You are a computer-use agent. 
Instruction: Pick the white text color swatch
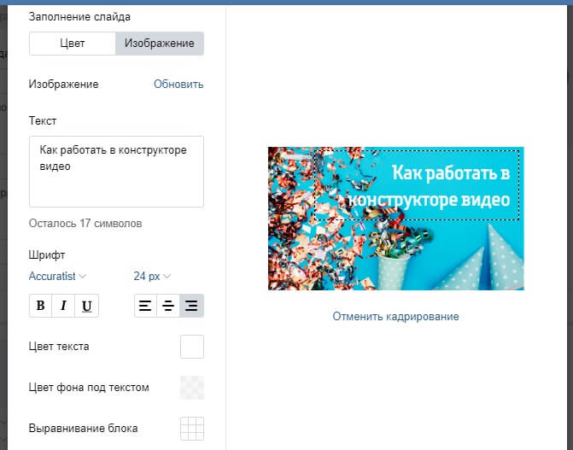click(x=192, y=347)
